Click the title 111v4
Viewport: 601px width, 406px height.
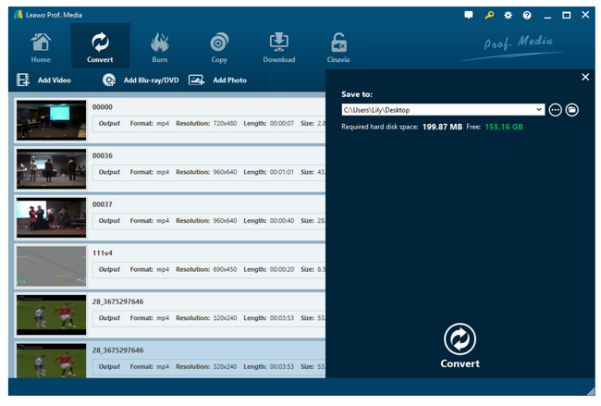click(x=103, y=253)
